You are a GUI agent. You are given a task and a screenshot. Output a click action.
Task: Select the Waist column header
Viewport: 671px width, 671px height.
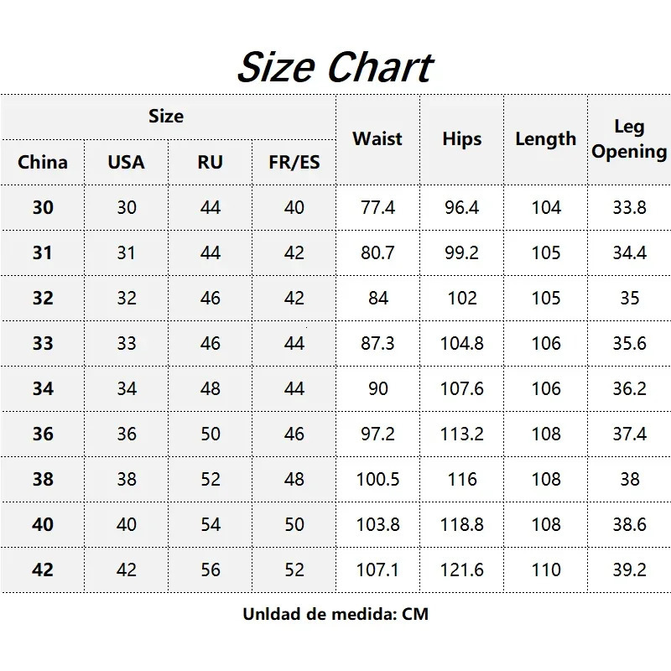point(377,139)
